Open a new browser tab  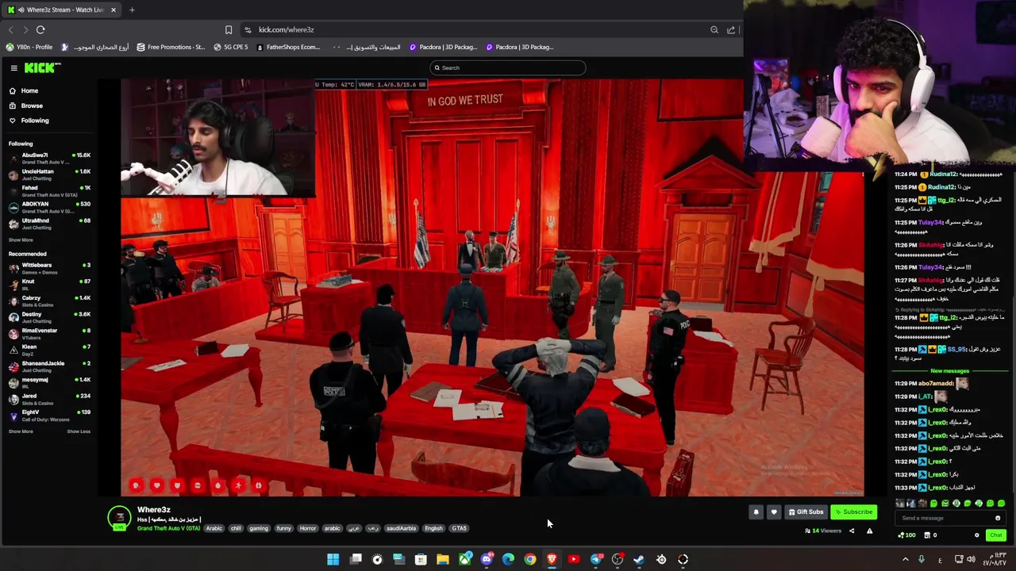(x=132, y=10)
